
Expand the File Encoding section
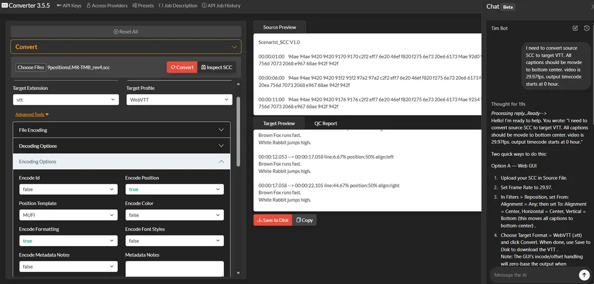121,130
